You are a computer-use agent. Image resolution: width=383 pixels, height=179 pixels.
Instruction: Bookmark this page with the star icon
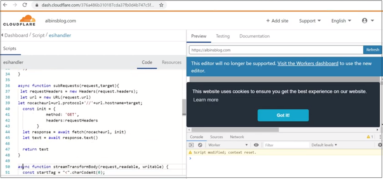point(161,5)
